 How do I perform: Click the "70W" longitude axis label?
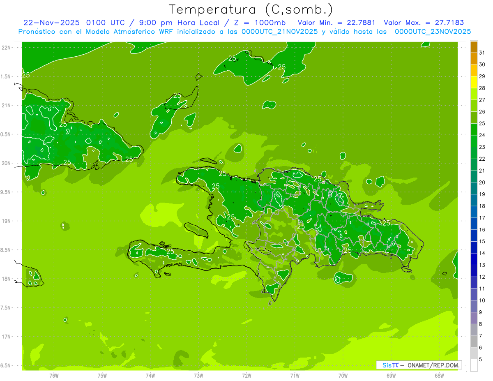[x=343, y=375]
